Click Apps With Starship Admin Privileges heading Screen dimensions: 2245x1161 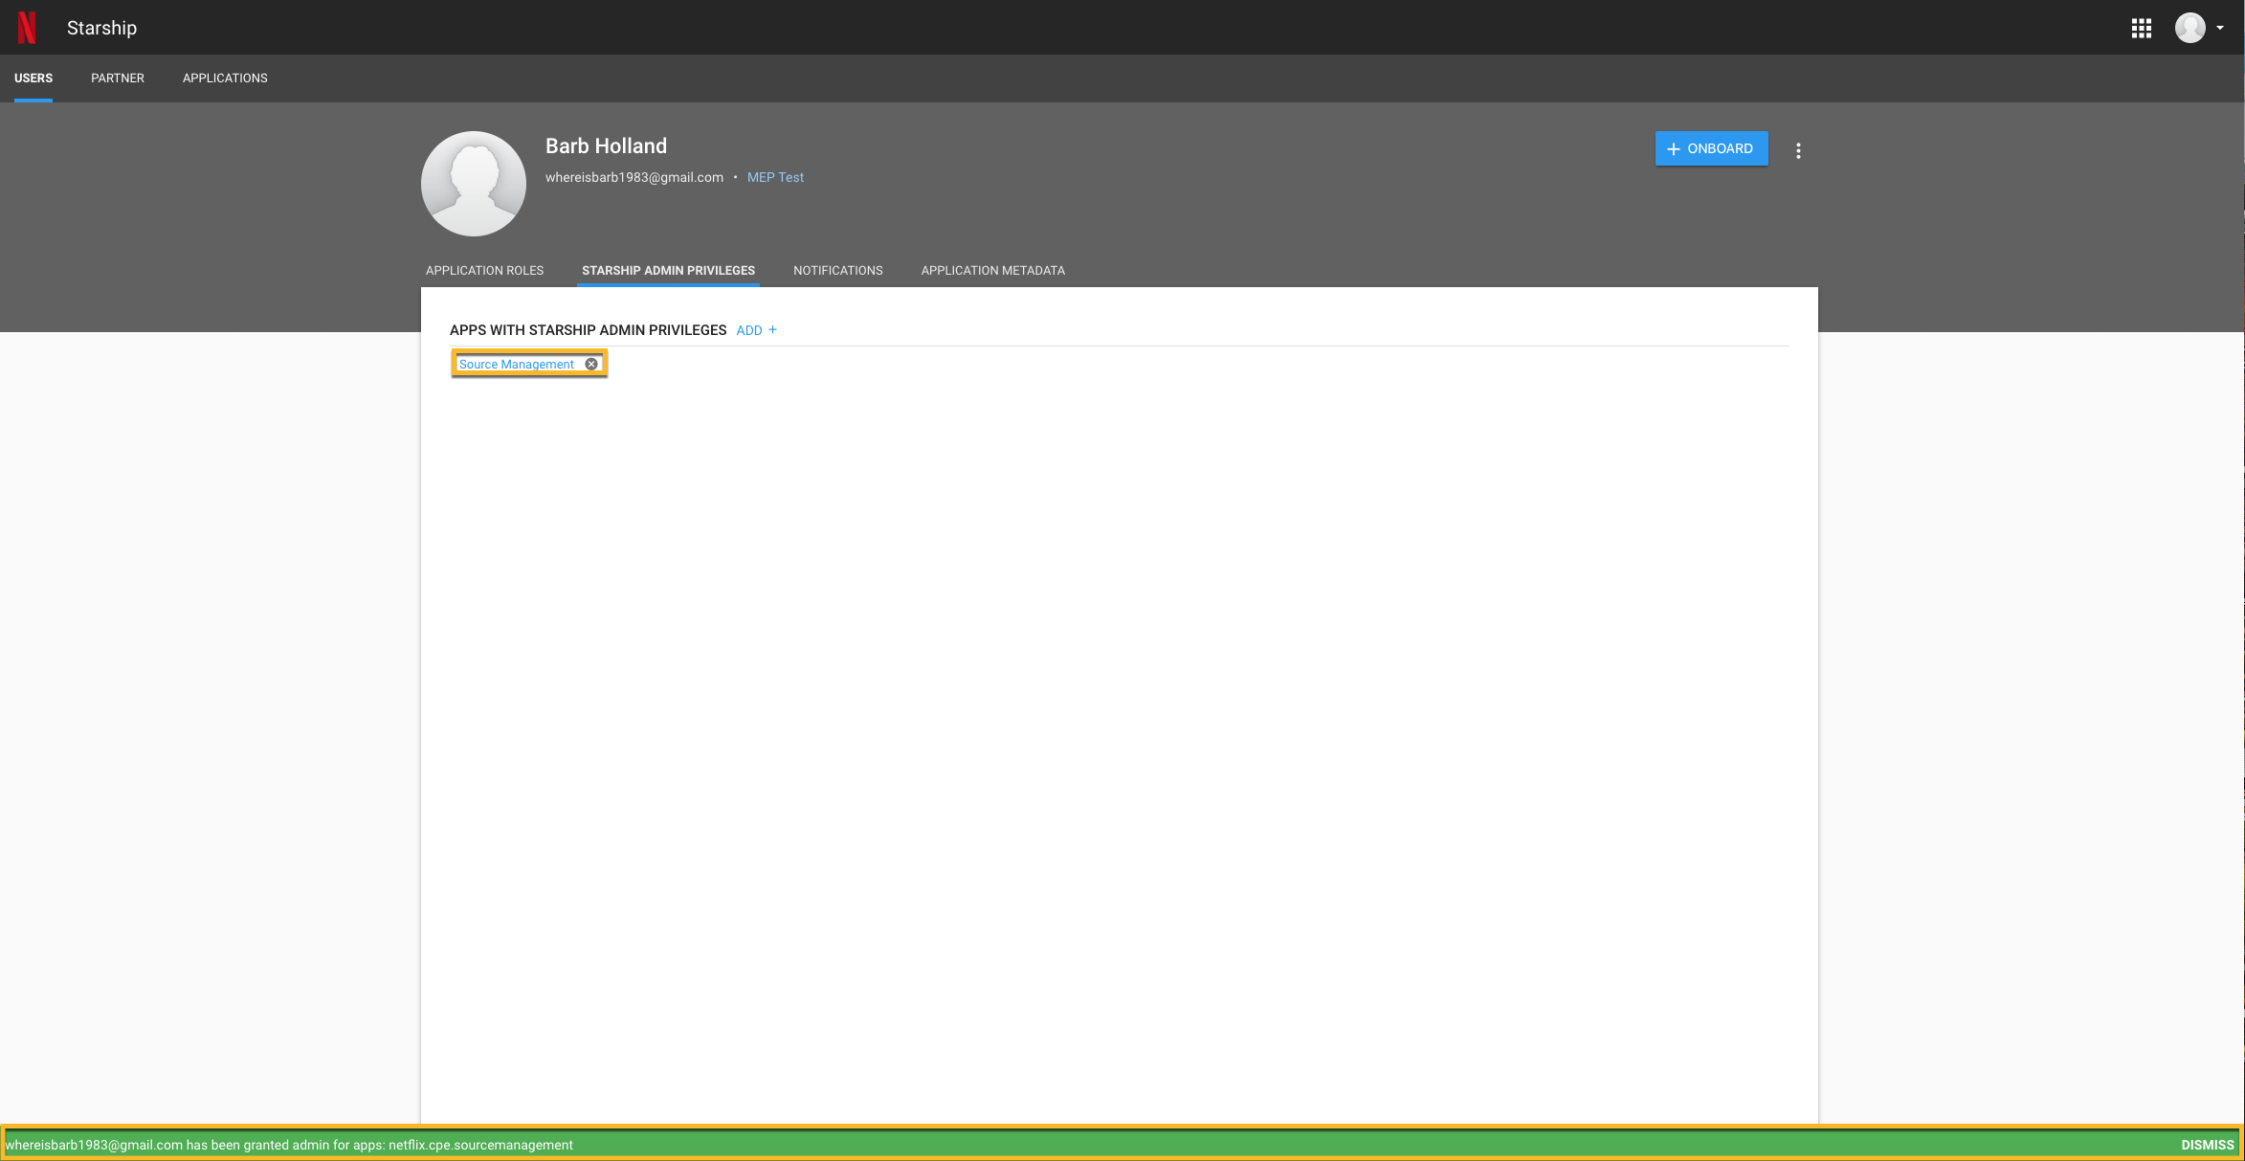point(588,330)
